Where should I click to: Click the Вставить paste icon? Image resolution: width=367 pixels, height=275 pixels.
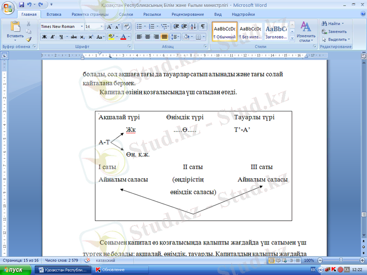(x=15, y=26)
